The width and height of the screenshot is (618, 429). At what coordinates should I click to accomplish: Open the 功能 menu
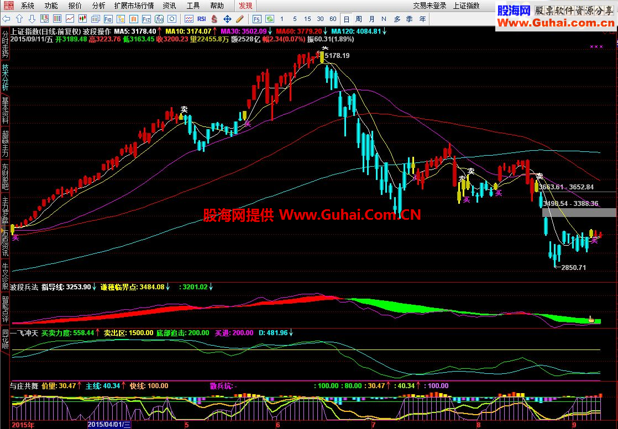51,6
